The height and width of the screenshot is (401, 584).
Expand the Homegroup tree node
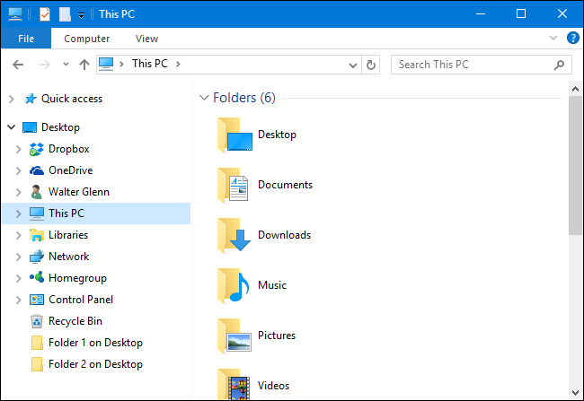pyautogui.click(x=18, y=279)
